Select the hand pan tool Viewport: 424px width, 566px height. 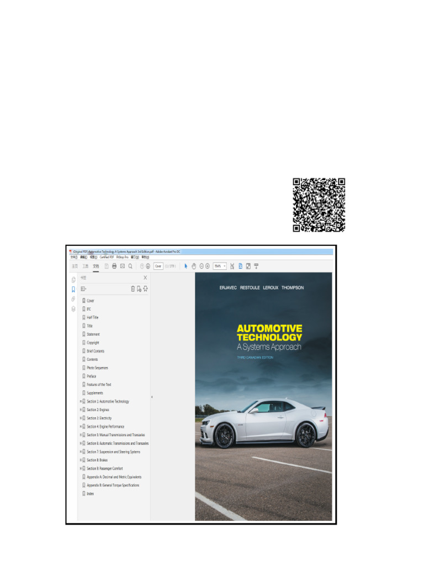tap(194, 266)
